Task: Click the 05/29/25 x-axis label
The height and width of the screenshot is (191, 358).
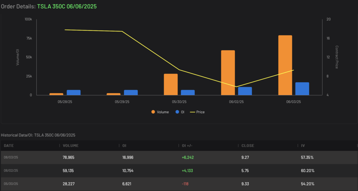Action: click(x=122, y=102)
